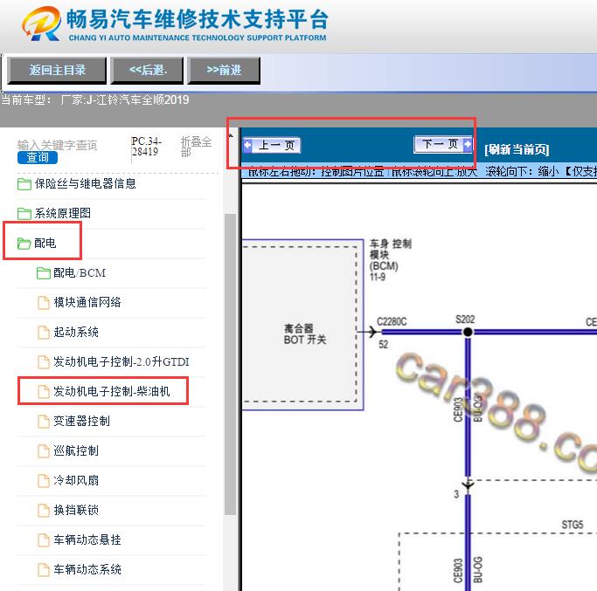This screenshot has width=597, height=591.
Task: Click the STG5 label in diagram
Action: [573, 525]
